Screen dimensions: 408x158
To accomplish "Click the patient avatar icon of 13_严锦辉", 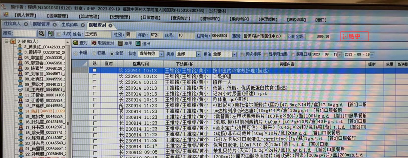I will tap(20, 106).
